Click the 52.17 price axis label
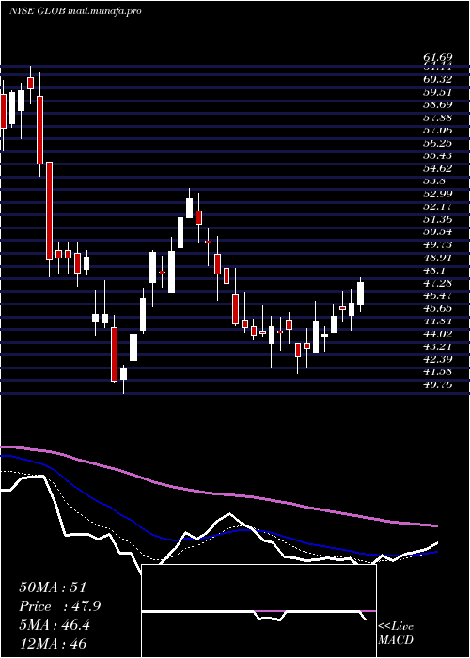 [x=437, y=207]
